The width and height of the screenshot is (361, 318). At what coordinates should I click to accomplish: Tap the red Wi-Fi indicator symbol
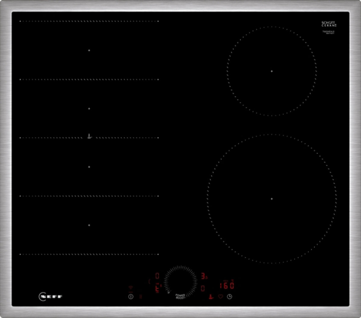tap(131, 287)
